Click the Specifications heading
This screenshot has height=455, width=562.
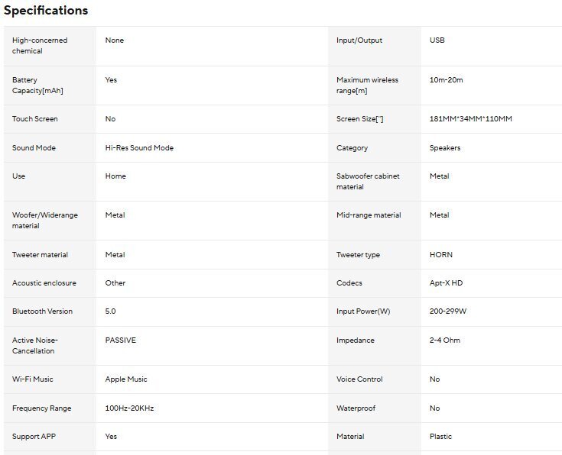pyautogui.click(x=46, y=11)
